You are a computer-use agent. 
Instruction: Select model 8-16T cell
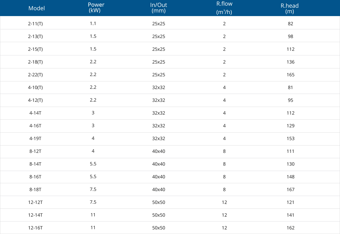pyautogui.click(x=35, y=177)
